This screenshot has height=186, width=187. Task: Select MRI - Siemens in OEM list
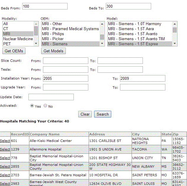click(71, 44)
